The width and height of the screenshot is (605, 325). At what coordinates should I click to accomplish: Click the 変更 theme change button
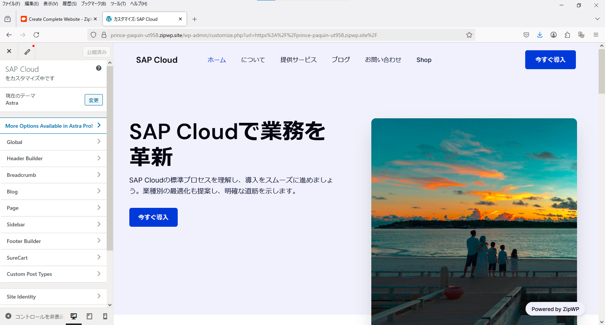click(x=94, y=100)
